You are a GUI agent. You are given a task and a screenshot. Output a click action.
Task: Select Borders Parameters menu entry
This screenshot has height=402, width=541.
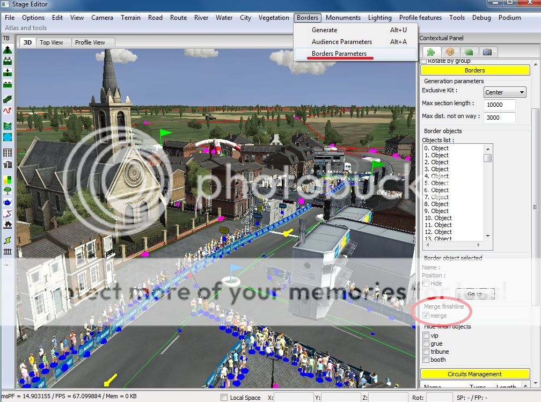point(339,54)
